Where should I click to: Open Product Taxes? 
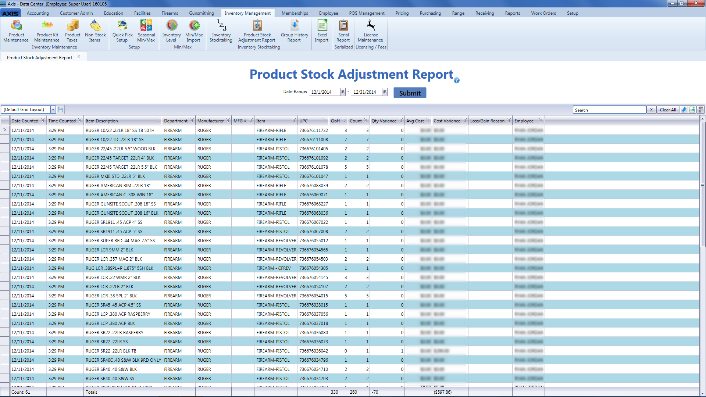click(x=72, y=31)
